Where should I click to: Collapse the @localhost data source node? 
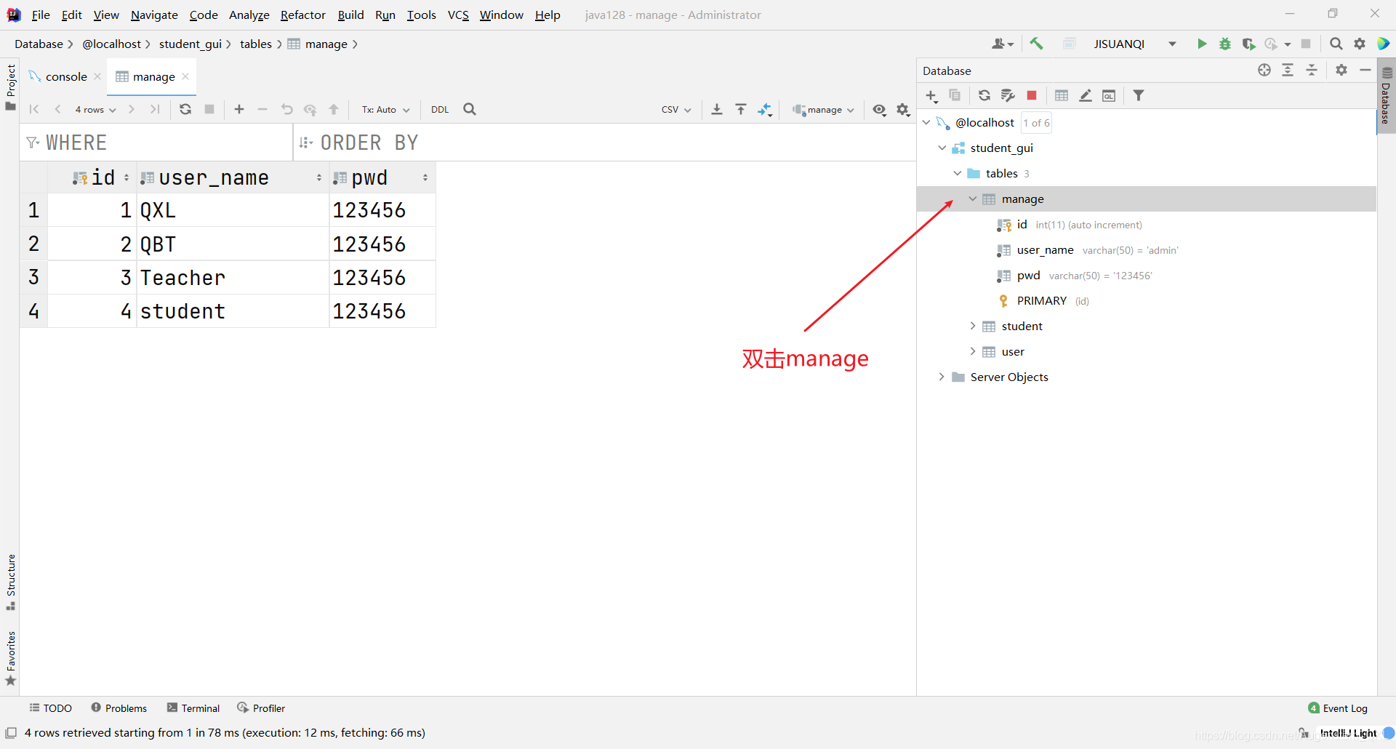(x=926, y=122)
